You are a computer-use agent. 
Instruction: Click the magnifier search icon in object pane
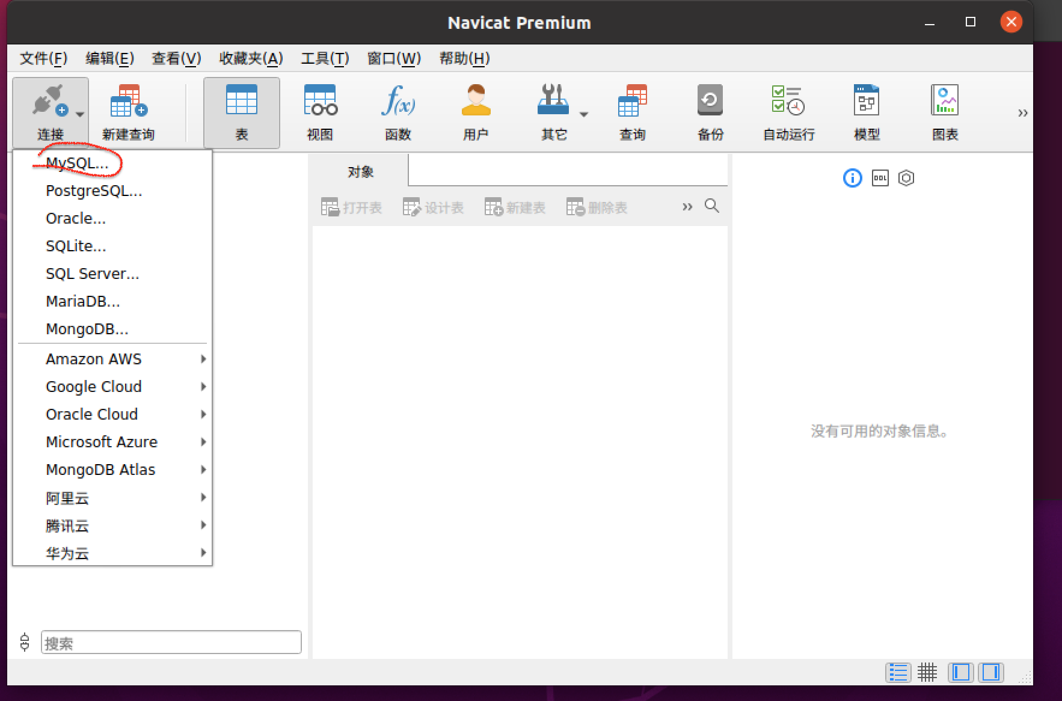712,206
